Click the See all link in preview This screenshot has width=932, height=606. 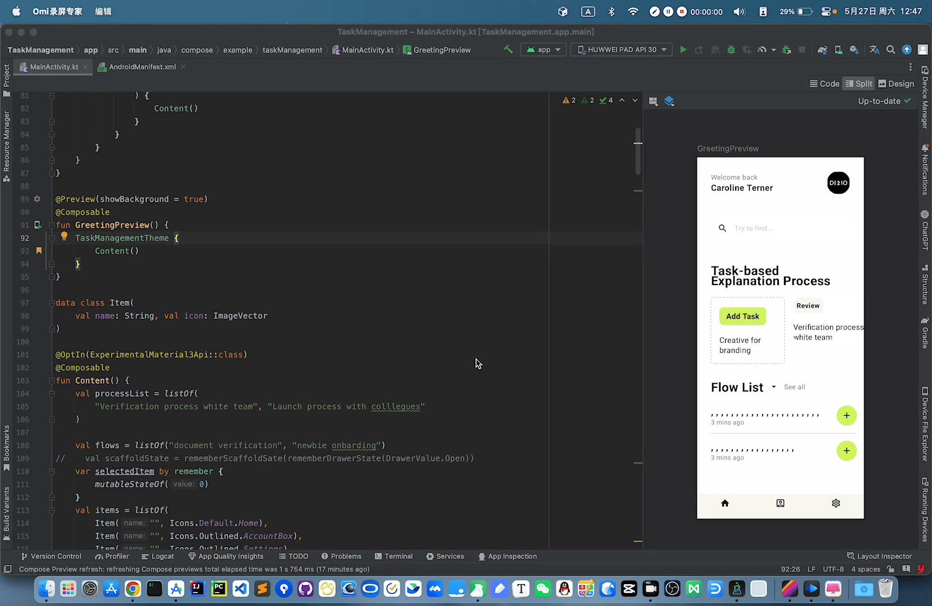tap(794, 387)
